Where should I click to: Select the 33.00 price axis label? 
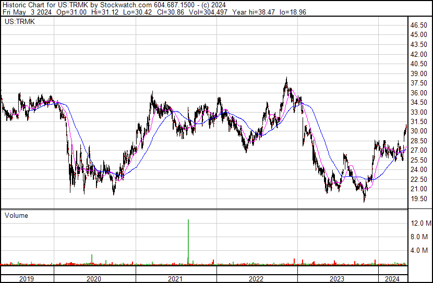(x=419, y=112)
